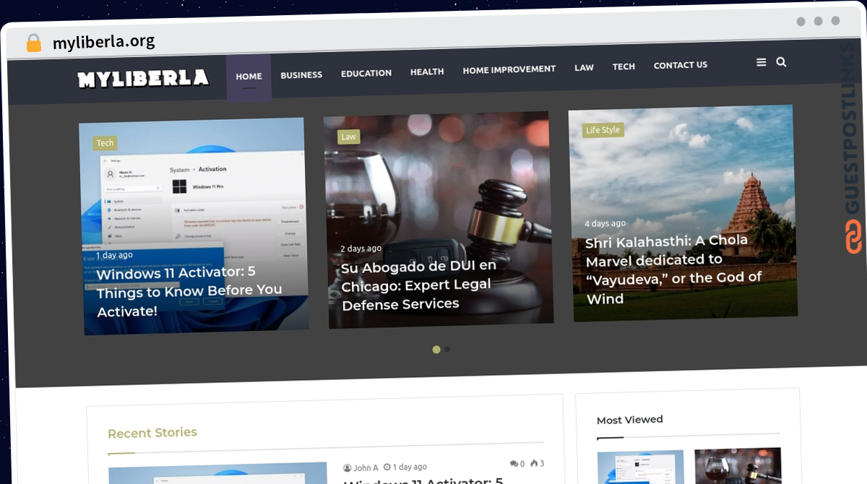This screenshot has height=484, width=867.
Task: Click the Recent Stories heading
Action: [152, 433]
